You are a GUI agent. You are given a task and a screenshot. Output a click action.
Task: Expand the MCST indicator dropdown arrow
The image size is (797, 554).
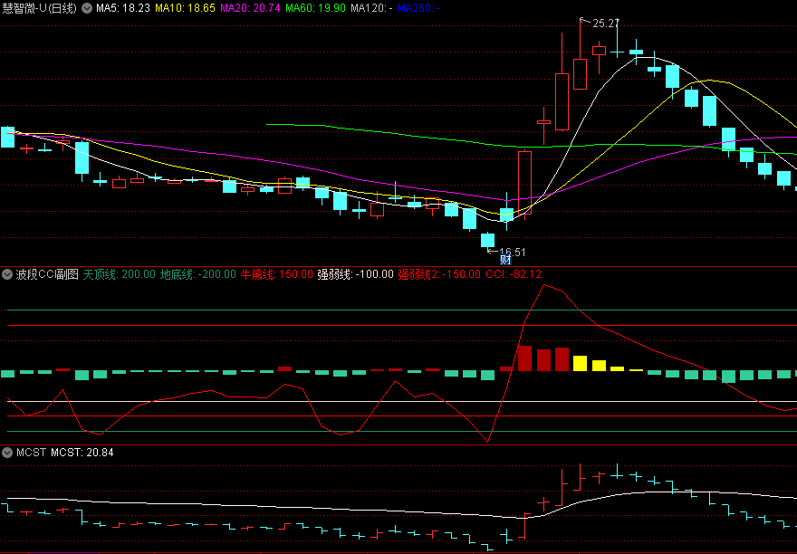tap(7, 453)
